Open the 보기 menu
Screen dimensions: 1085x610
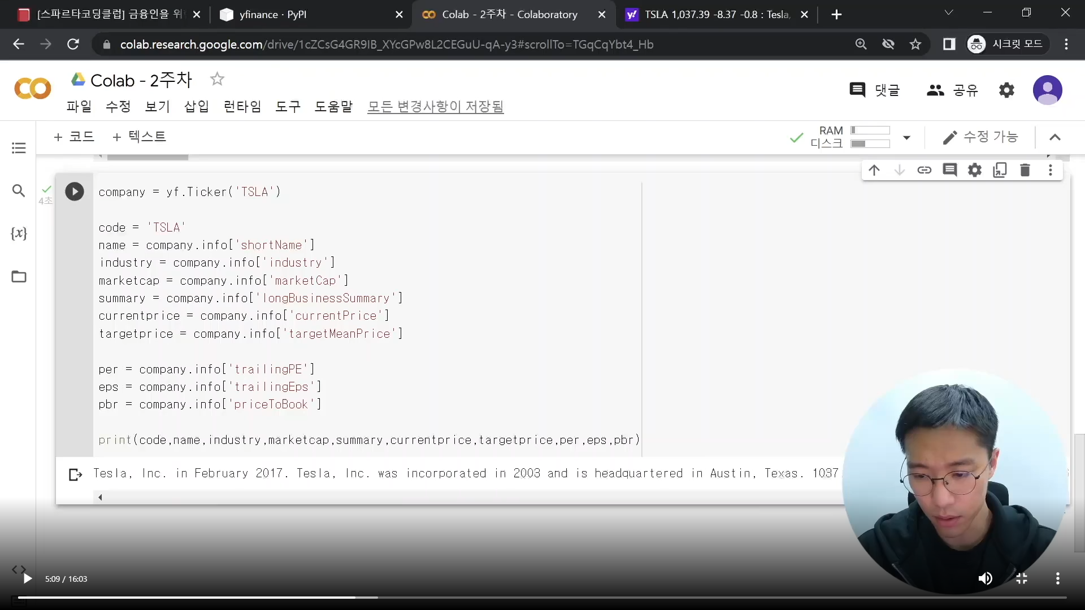158,106
